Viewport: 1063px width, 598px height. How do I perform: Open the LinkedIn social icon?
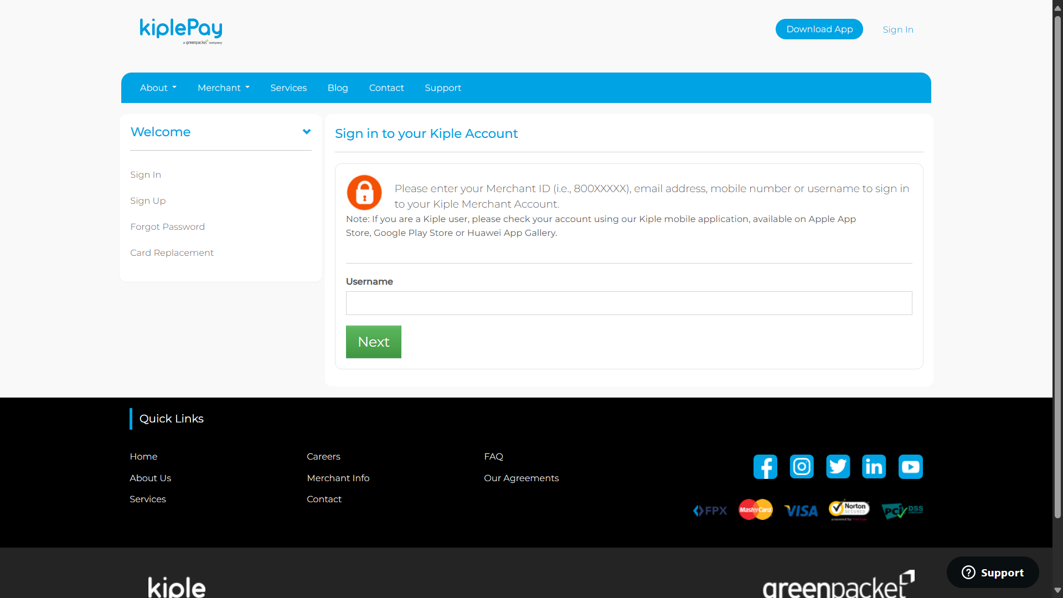(874, 467)
